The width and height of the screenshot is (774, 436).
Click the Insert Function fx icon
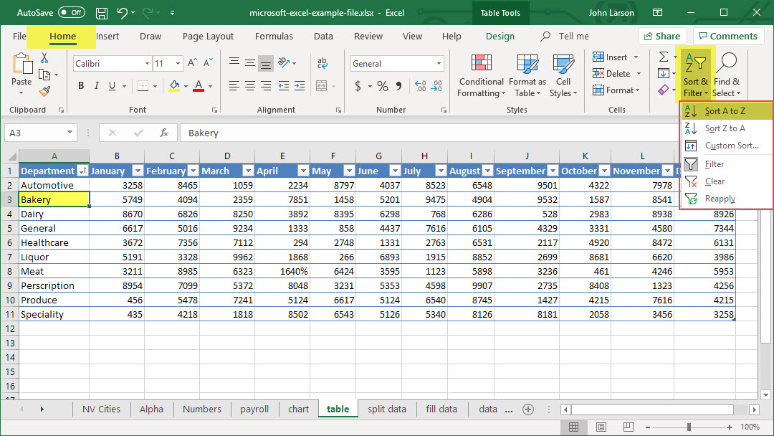click(164, 133)
